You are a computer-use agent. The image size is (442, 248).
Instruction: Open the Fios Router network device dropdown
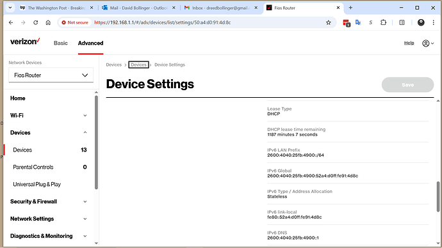click(x=51, y=75)
